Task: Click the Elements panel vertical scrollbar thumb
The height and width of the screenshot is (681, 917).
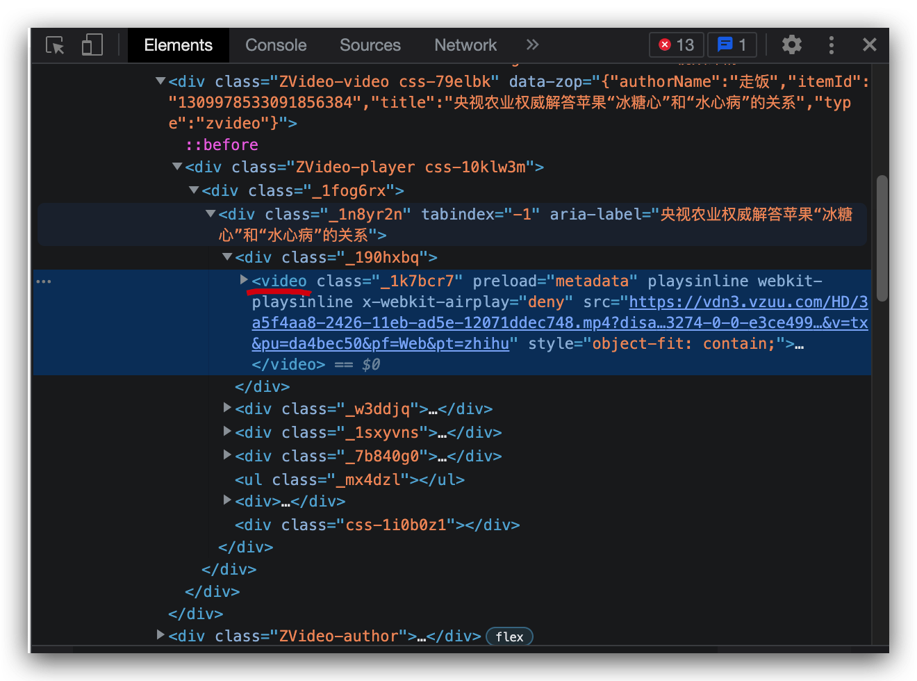Action: 882,238
